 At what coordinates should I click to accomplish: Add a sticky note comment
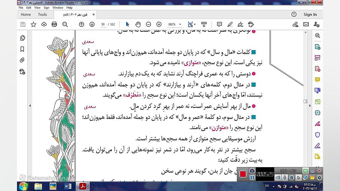[x=219, y=24]
